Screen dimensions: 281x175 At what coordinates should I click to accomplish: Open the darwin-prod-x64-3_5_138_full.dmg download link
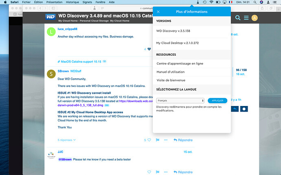pyautogui.click(x=80, y=105)
